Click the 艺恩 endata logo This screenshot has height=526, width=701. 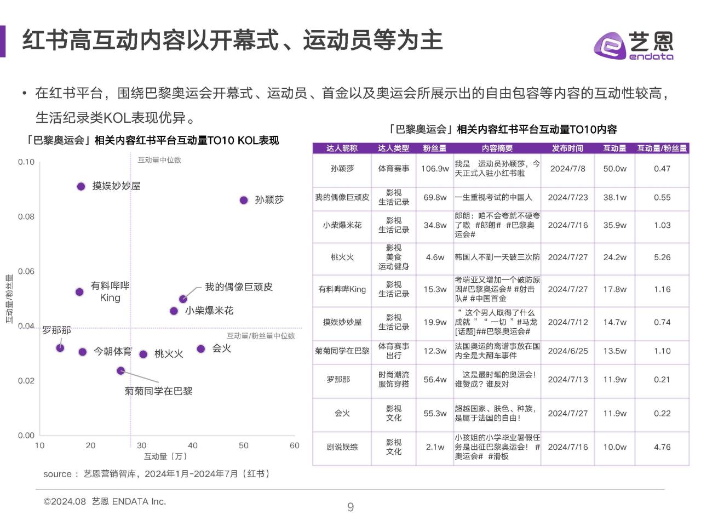pos(634,45)
